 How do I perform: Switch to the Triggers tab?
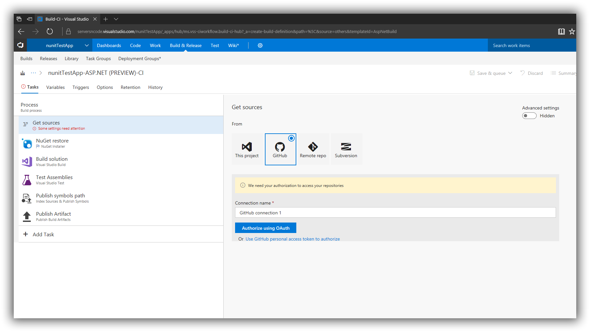[81, 87]
